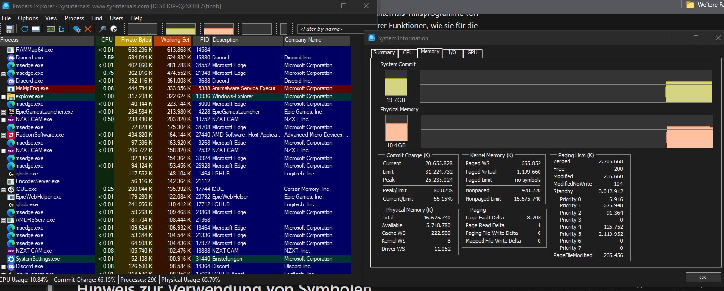Viewport: 724px width, 291px height.
Task: Switch to the Summary tab
Action: (x=384, y=53)
